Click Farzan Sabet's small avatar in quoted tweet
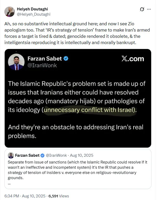Viewport: 160px width, 200px height. click(11, 155)
